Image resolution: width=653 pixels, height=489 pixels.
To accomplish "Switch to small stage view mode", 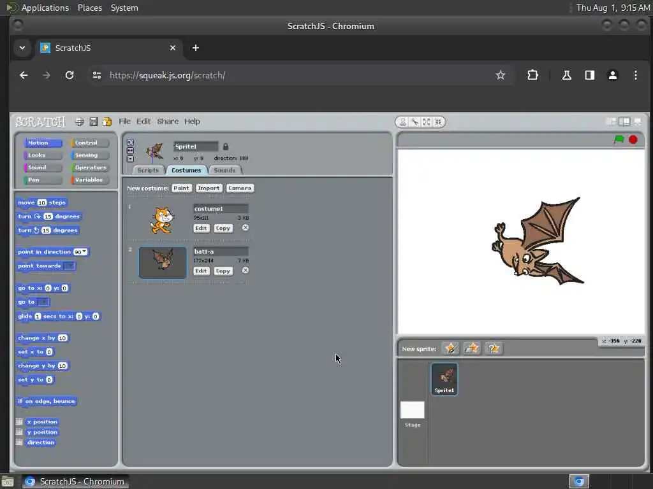I will (611, 122).
